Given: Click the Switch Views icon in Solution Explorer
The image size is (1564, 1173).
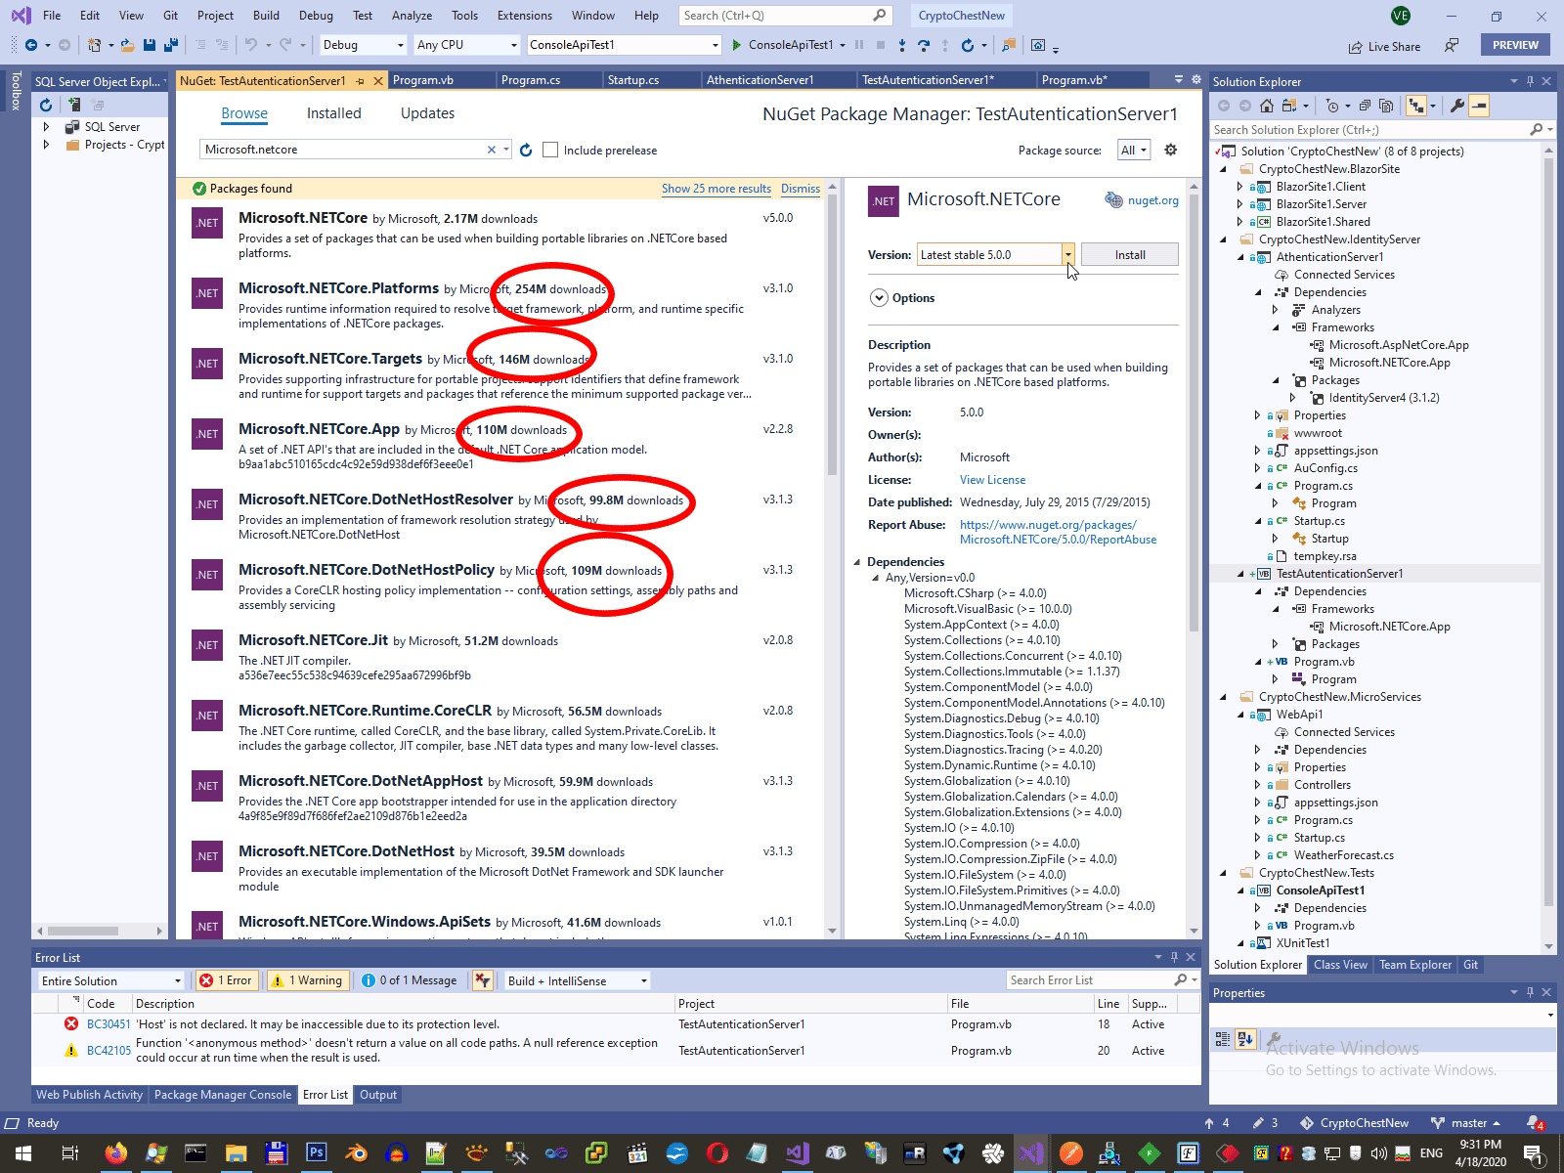Looking at the screenshot, I should point(1288,106).
